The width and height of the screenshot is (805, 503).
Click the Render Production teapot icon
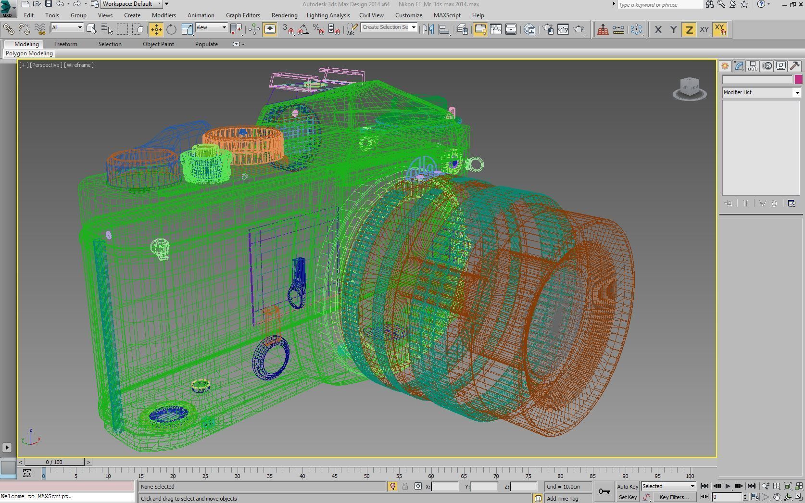(579, 29)
